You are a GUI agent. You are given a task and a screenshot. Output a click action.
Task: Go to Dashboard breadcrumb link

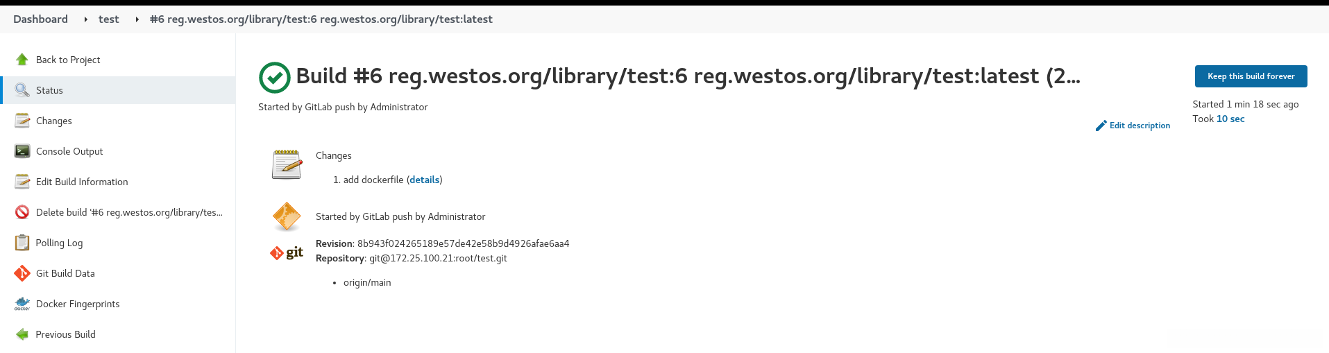40,19
